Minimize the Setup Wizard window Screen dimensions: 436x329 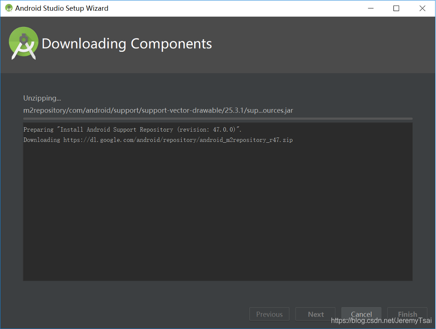click(371, 8)
